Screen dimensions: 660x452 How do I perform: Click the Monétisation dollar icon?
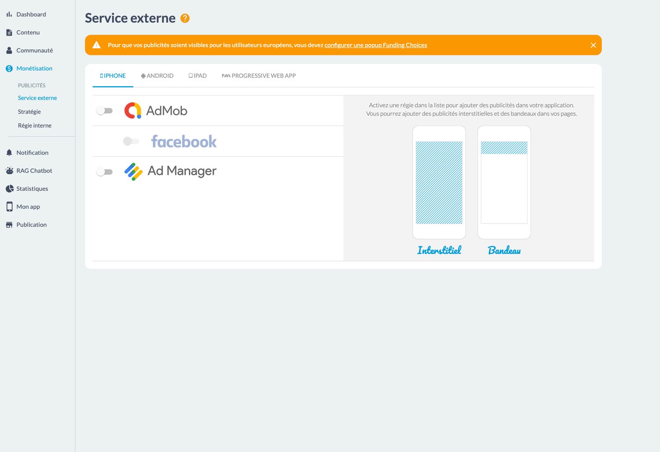pyautogui.click(x=9, y=69)
